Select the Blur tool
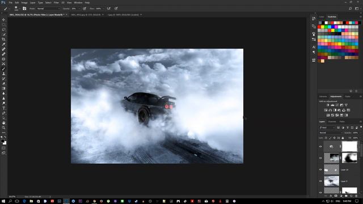Image resolution: width=363 pixels, height=204 pixels. coord(4,93)
